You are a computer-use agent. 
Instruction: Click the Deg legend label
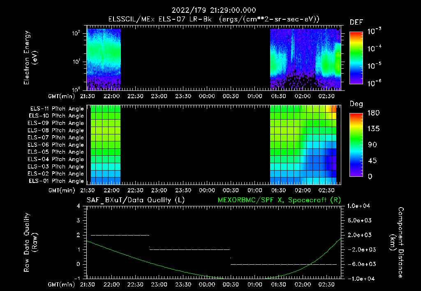click(356, 104)
